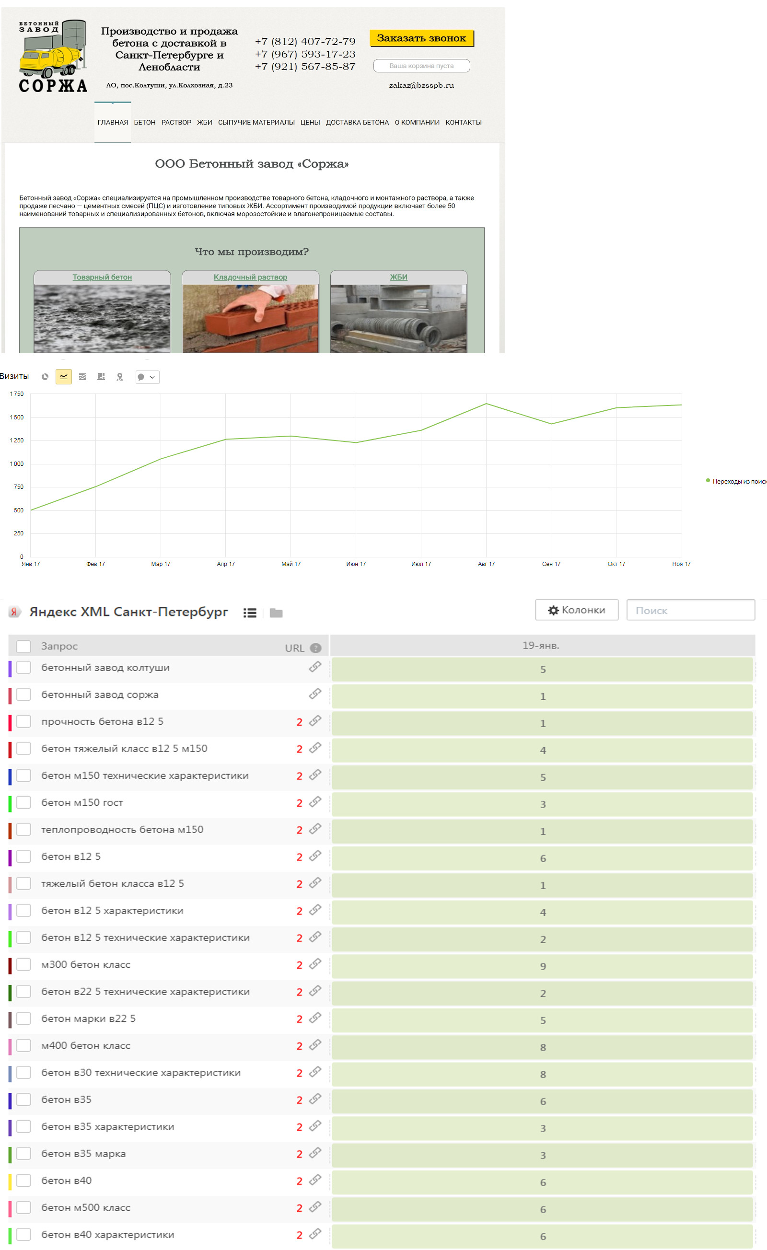Open URL link icon for бетон м150 гост
This screenshot has height=1250, width=767.
pyautogui.click(x=315, y=802)
